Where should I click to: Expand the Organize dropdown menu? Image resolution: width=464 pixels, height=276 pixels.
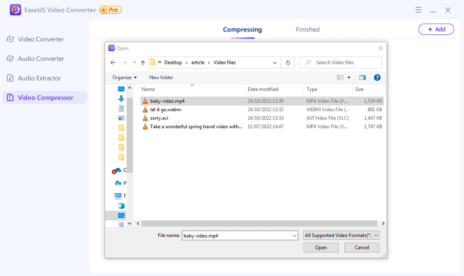point(124,77)
